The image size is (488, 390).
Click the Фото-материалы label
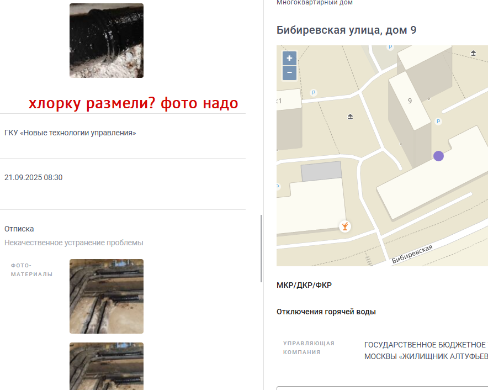click(x=32, y=270)
